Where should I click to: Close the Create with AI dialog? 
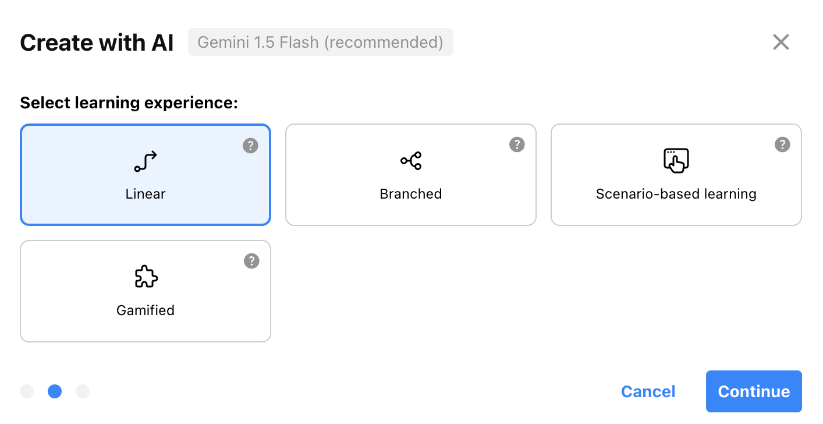781,42
